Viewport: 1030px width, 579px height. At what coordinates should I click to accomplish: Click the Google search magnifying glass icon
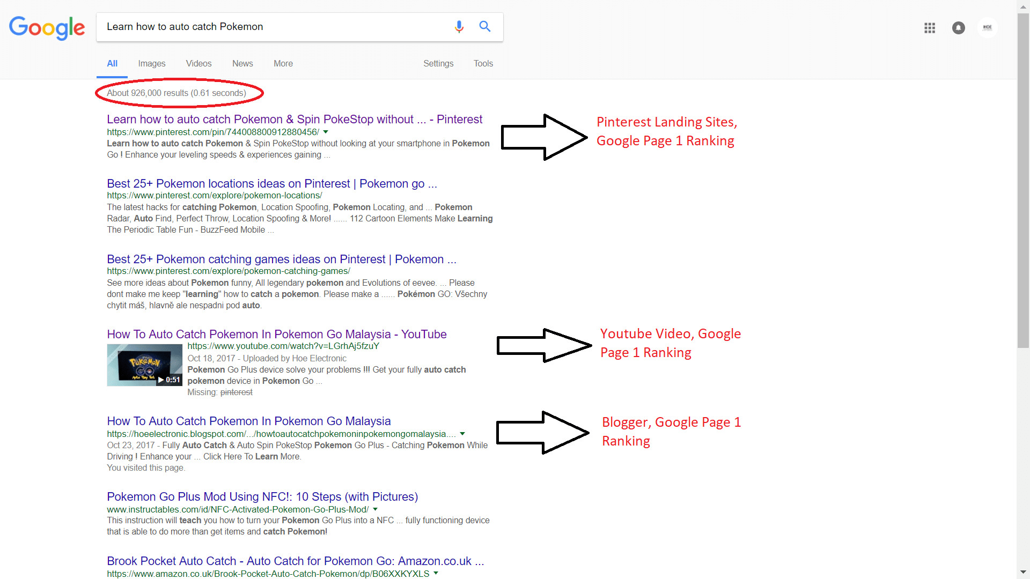484,27
